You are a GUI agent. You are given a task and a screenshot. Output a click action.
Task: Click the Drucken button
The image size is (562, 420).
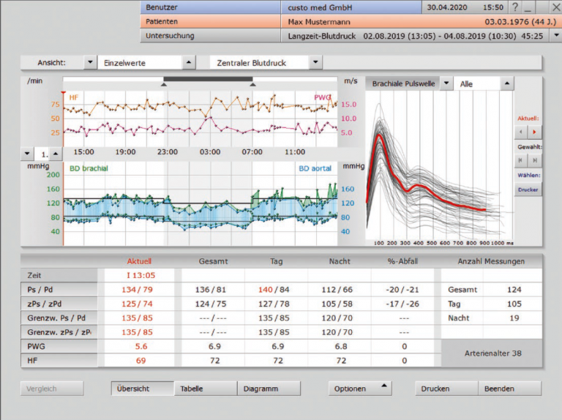(x=446, y=389)
